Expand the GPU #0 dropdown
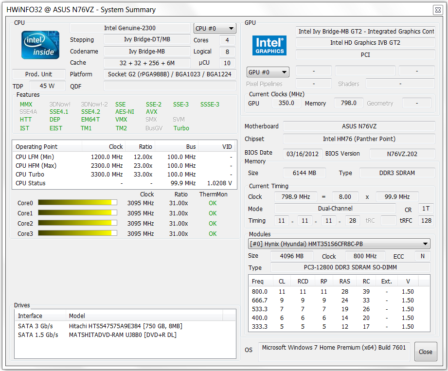The width and height of the screenshot is (448, 371). click(x=268, y=72)
